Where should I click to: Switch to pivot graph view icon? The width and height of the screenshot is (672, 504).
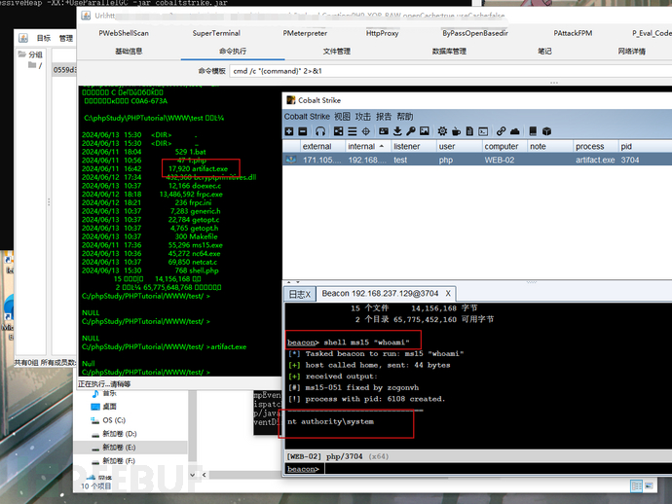340,131
